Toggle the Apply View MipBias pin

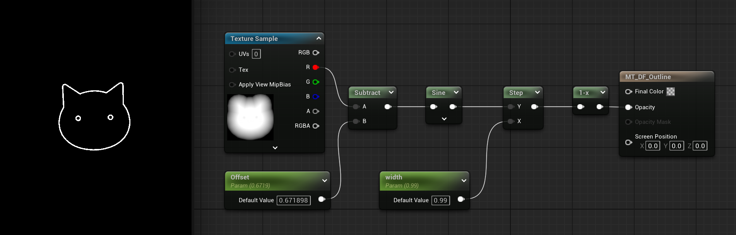pyautogui.click(x=232, y=85)
